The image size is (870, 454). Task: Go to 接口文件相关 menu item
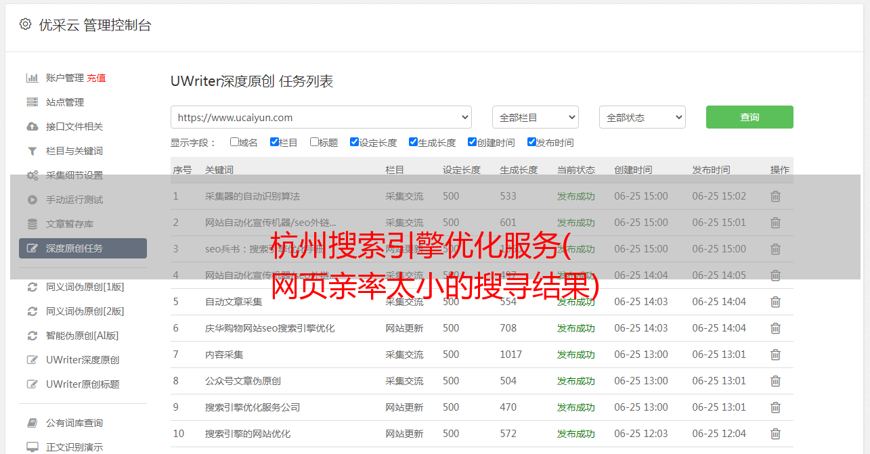pyautogui.click(x=74, y=127)
